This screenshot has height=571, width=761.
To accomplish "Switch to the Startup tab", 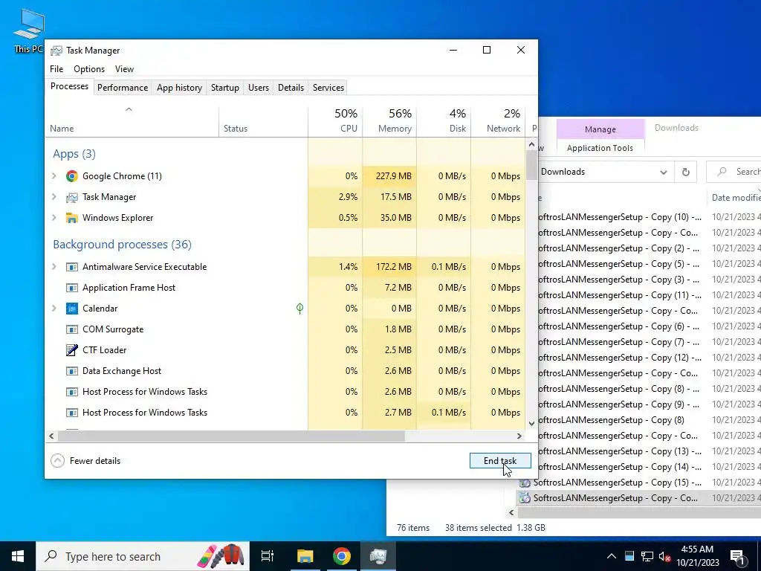I will tap(224, 88).
